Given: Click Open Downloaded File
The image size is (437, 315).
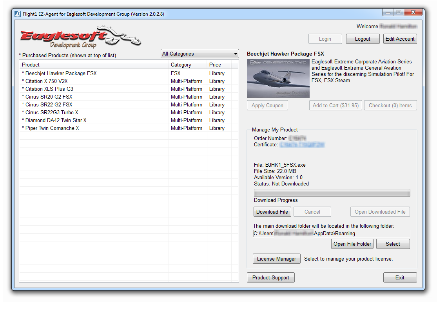Looking at the screenshot, I should click(x=380, y=211).
